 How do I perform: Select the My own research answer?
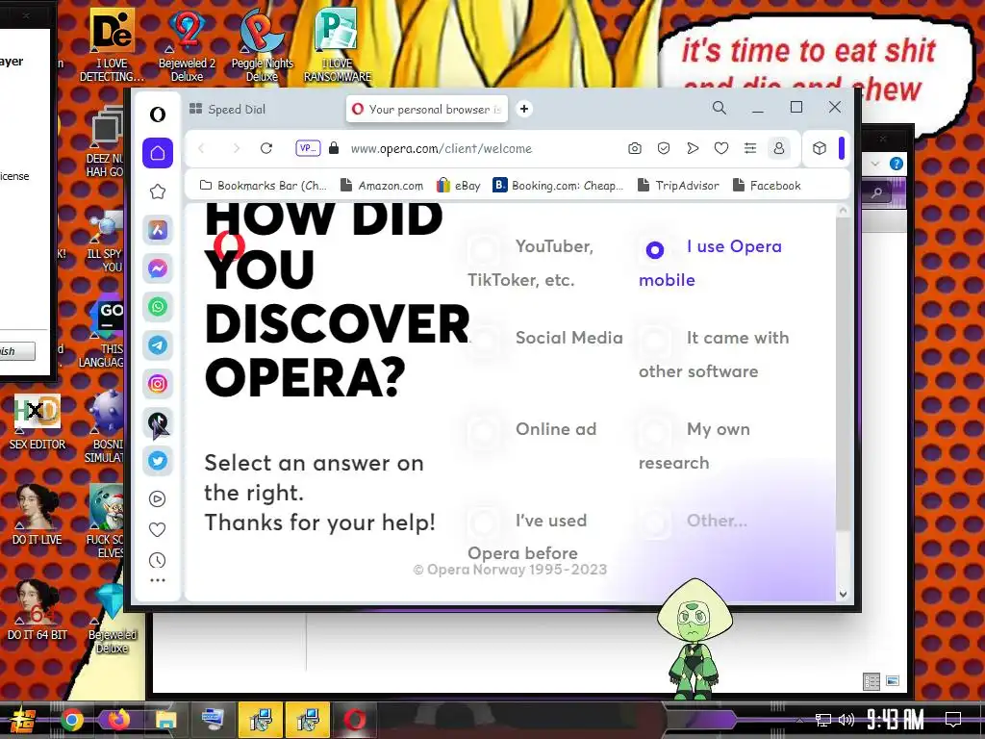click(x=695, y=446)
